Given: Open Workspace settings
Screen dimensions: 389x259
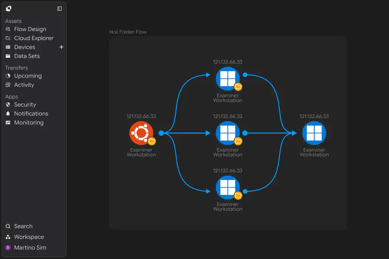Looking at the screenshot, I should 29,237.
